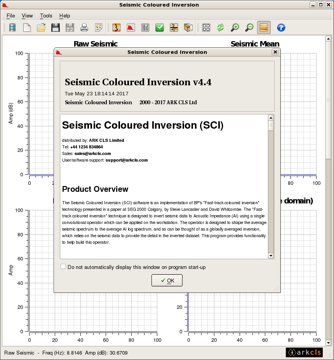
Task: Toggle the striped yellow layers icon
Action: (264, 28)
